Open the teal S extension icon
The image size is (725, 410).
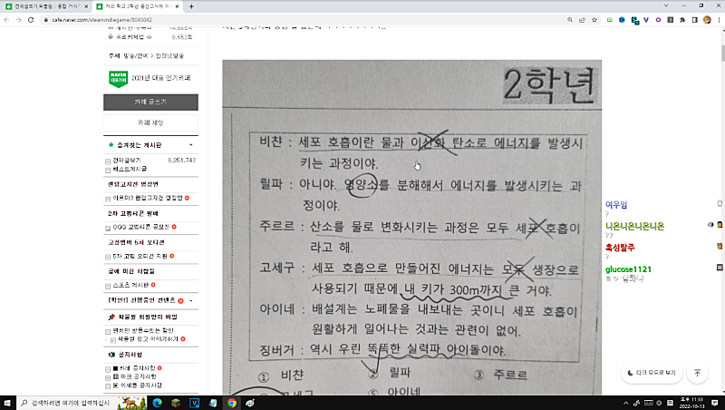click(634, 20)
